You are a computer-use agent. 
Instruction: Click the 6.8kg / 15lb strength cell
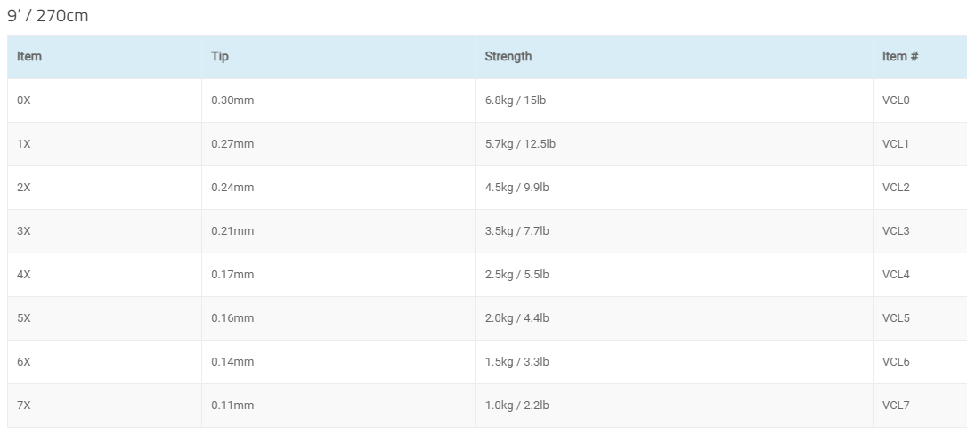674,100
